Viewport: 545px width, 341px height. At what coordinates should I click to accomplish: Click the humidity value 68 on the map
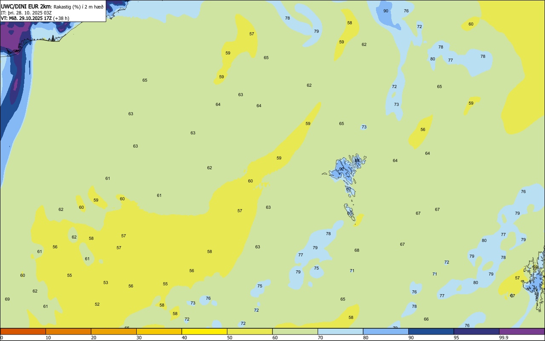(357, 250)
